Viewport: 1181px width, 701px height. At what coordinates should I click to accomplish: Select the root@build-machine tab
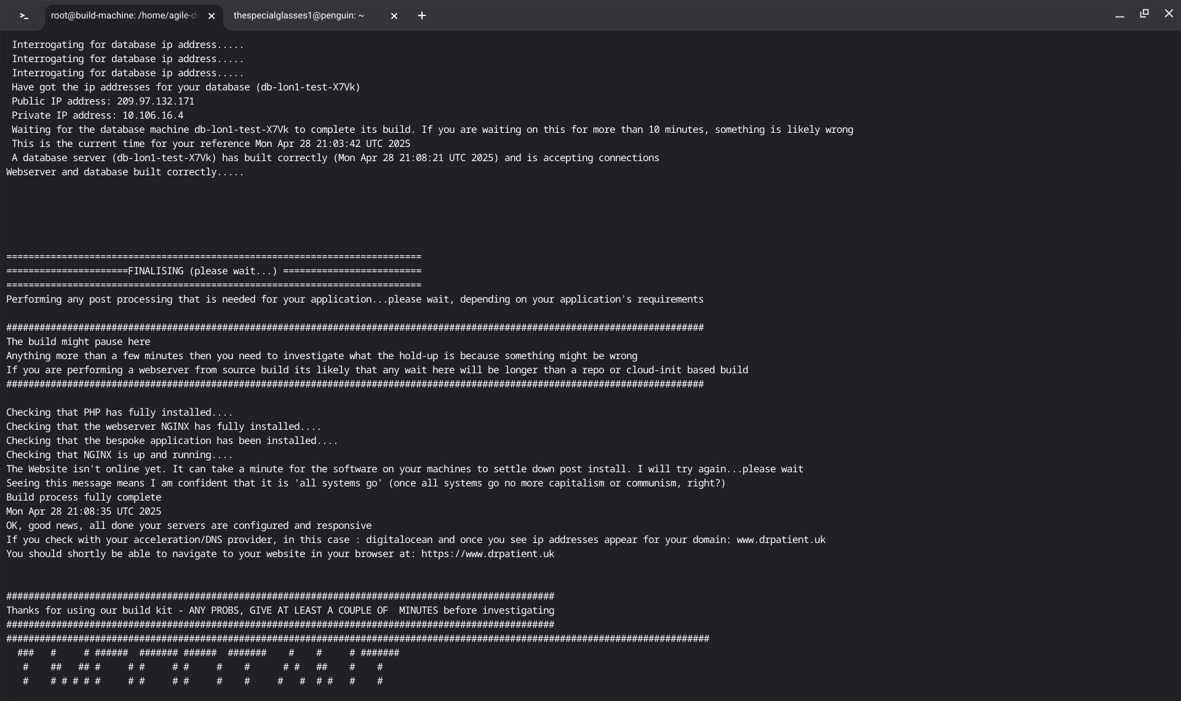pyautogui.click(x=123, y=16)
